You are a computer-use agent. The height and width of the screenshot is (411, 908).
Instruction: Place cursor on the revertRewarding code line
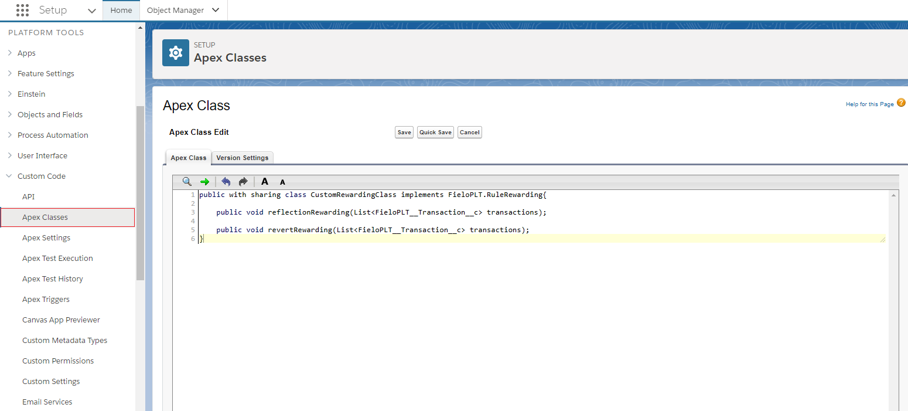[373, 230]
